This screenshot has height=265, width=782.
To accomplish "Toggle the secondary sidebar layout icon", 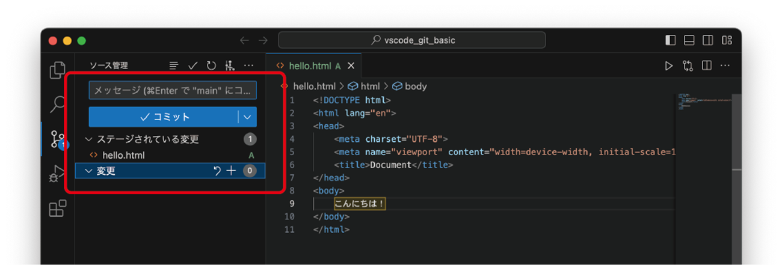I will [708, 40].
